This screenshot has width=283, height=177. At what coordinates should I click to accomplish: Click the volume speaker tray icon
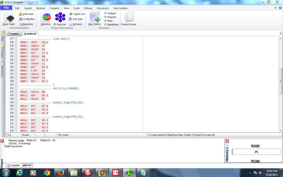[260, 173]
